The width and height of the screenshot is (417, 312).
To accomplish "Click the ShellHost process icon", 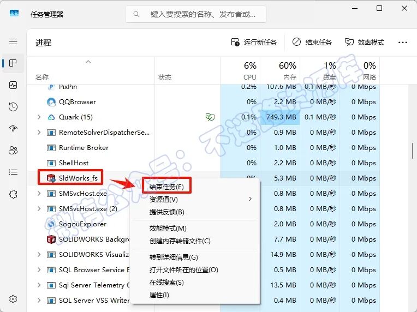I will point(51,163).
